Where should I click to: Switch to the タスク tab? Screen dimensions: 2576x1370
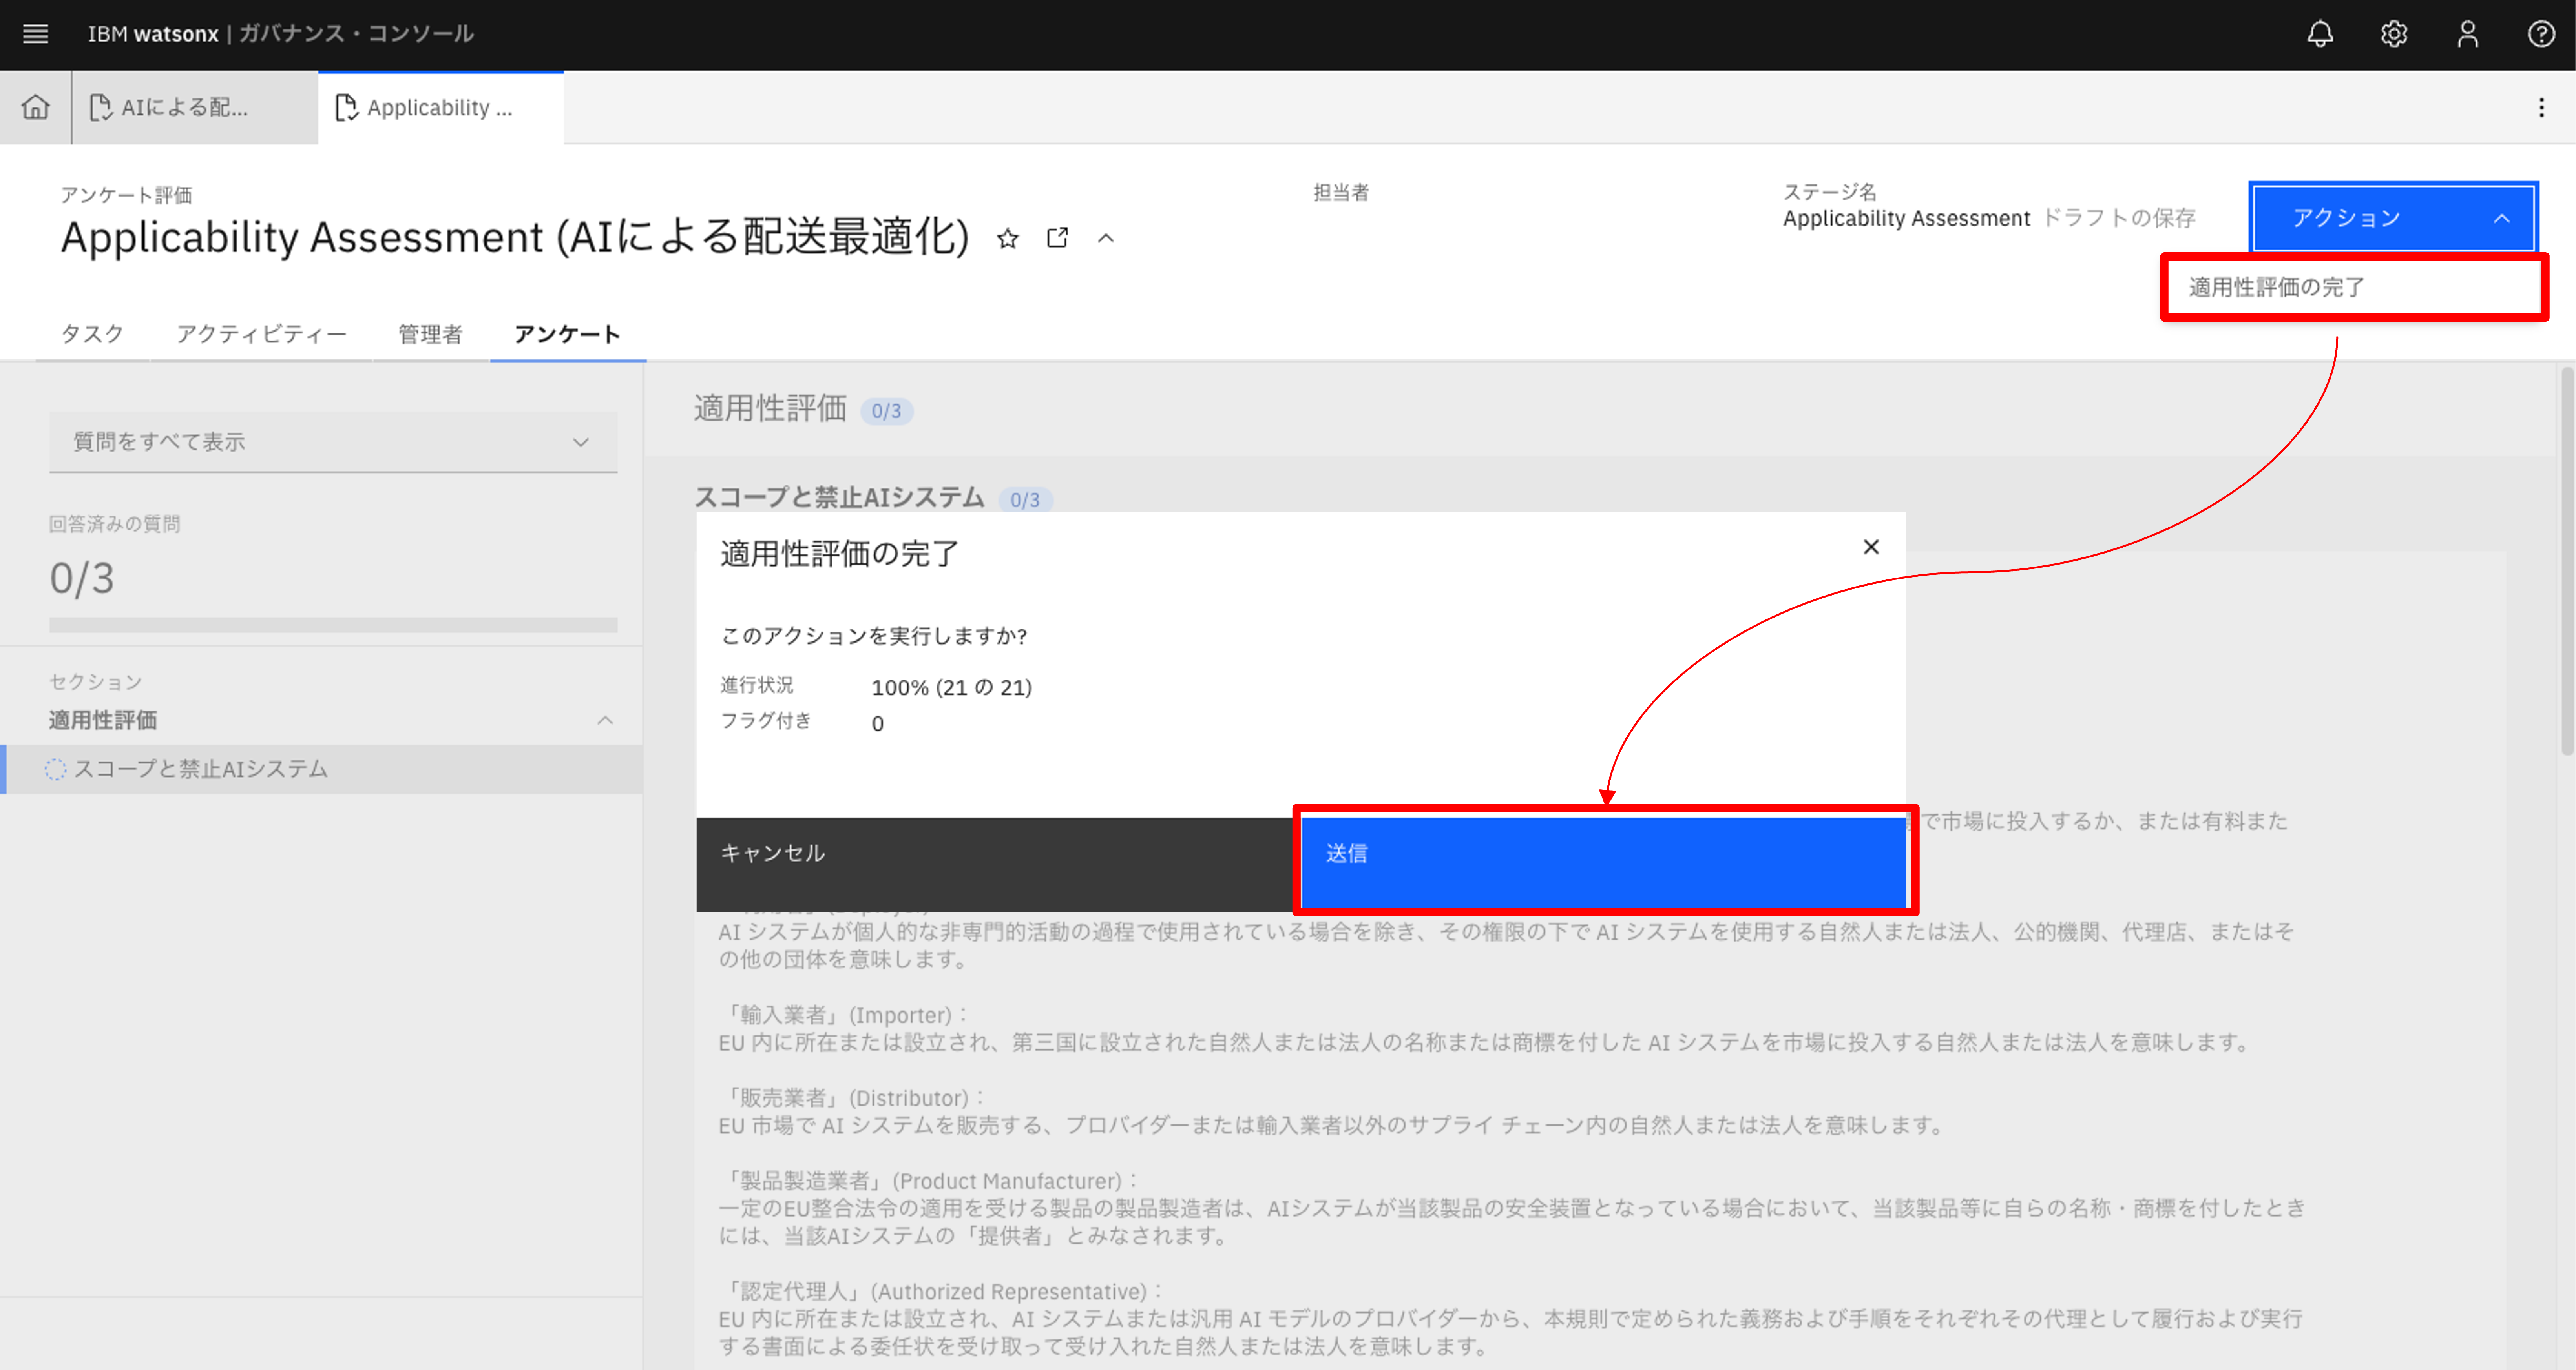92,334
